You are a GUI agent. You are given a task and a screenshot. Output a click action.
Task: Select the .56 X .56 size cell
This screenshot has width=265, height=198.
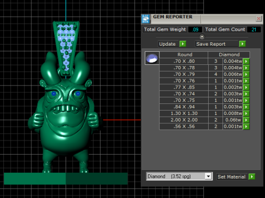184,127
